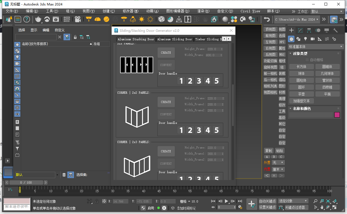Toggle display geometry sphere filter in explorer

point(17,45)
